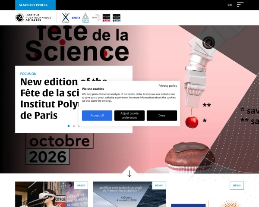259x207 pixels.
Task: Open the ENSAE school logo
Action: [96, 18]
